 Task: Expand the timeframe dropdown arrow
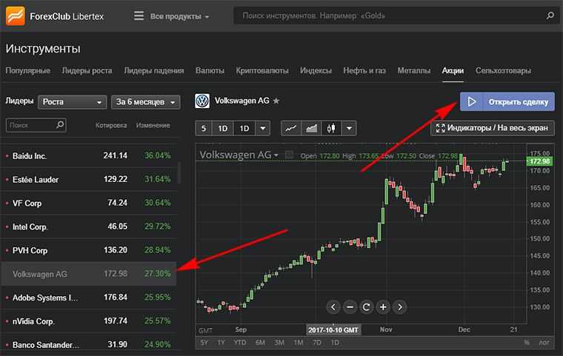coord(263,128)
